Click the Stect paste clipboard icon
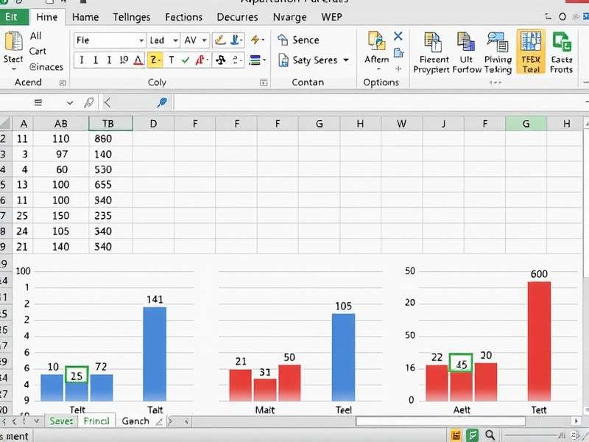This screenshot has width=589, height=442. point(13,47)
